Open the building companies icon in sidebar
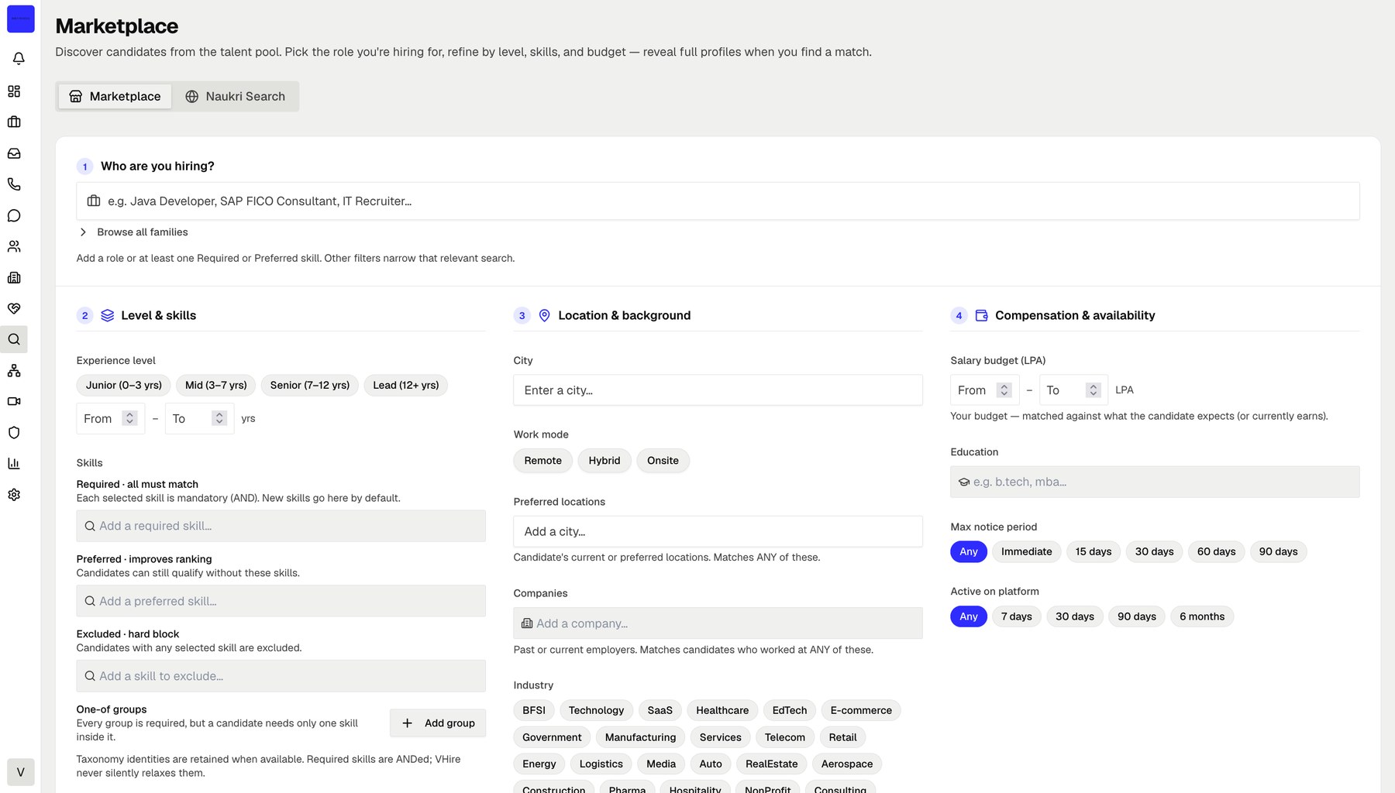The width and height of the screenshot is (1395, 793). click(x=14, y=277)
